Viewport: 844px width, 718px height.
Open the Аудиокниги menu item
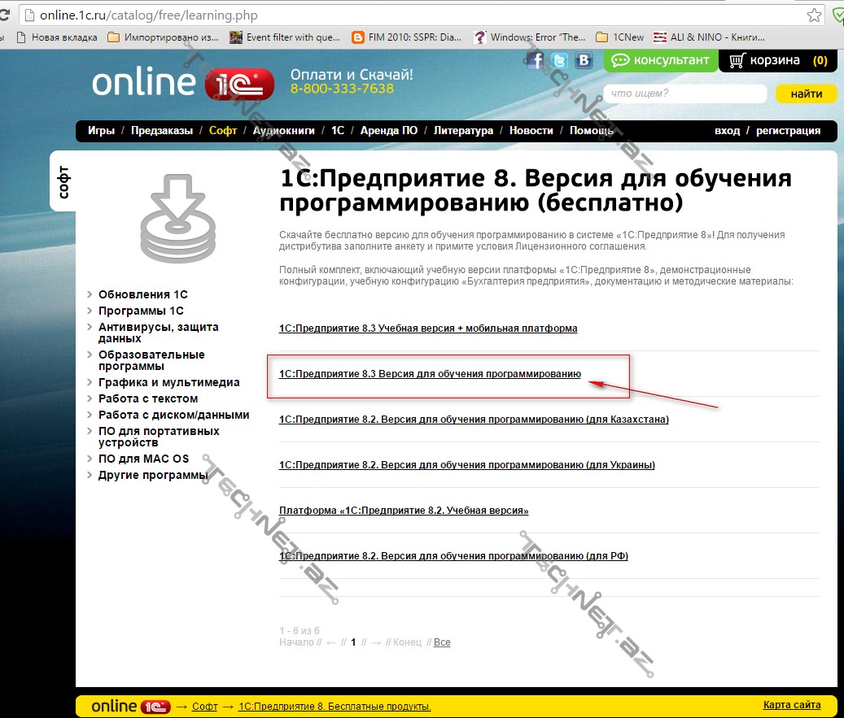pyautogui.click(x=283, y=130)
